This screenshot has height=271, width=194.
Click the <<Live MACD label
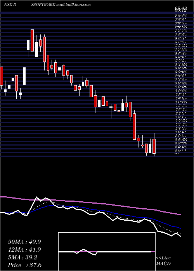tap(163, 261)
